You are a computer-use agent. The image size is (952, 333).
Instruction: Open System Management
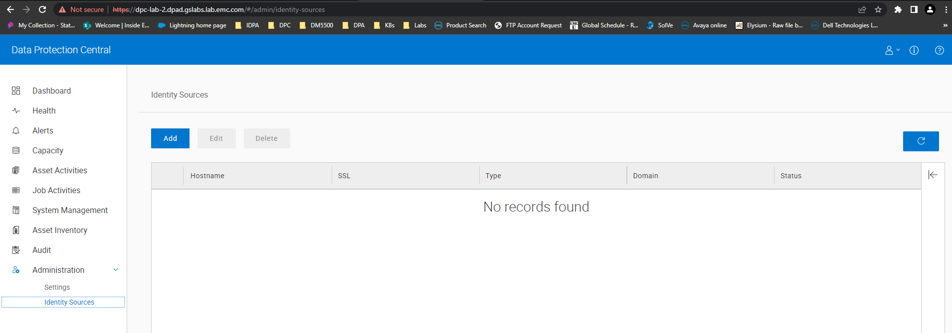(x=70, y=210)
